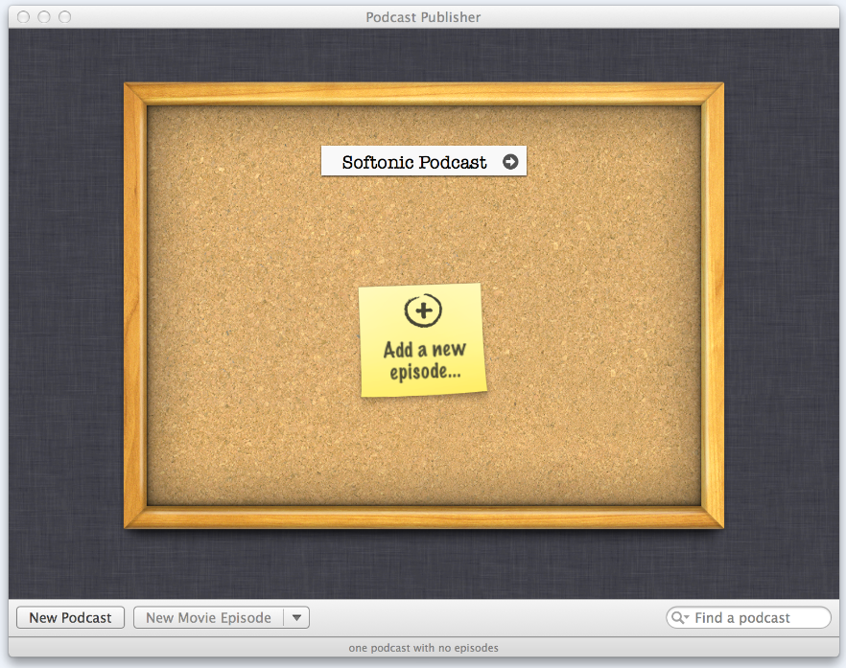Open search options via the magnifier's small triangle
This screenshot has width=846, height=668.
[x=686, y=619]
